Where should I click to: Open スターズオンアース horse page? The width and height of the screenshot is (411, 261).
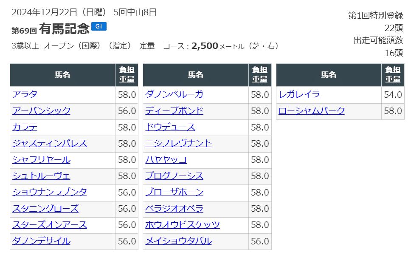pos(50,225)
